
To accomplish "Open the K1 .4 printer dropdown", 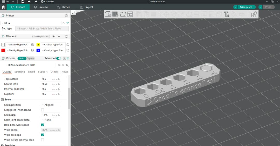I will (31, 23).
